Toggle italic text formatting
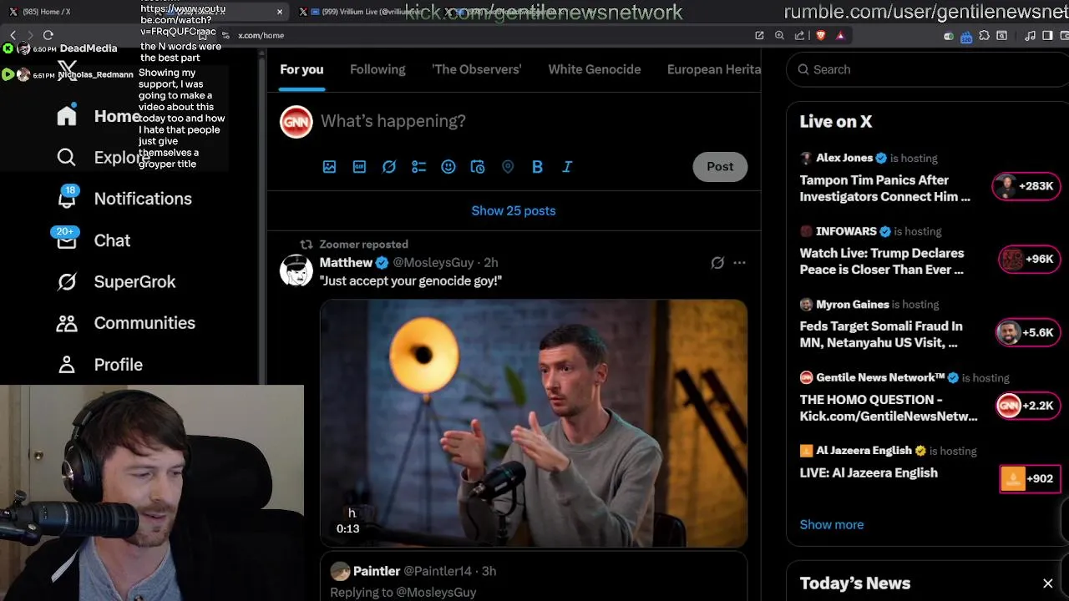 [567, 167]
